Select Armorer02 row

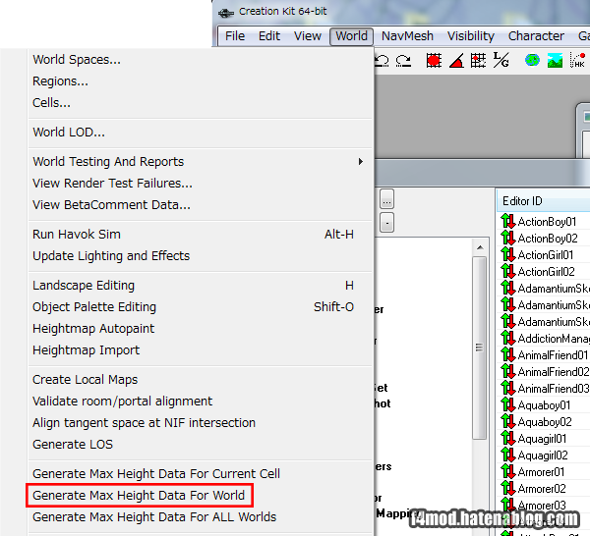point(544,489)
